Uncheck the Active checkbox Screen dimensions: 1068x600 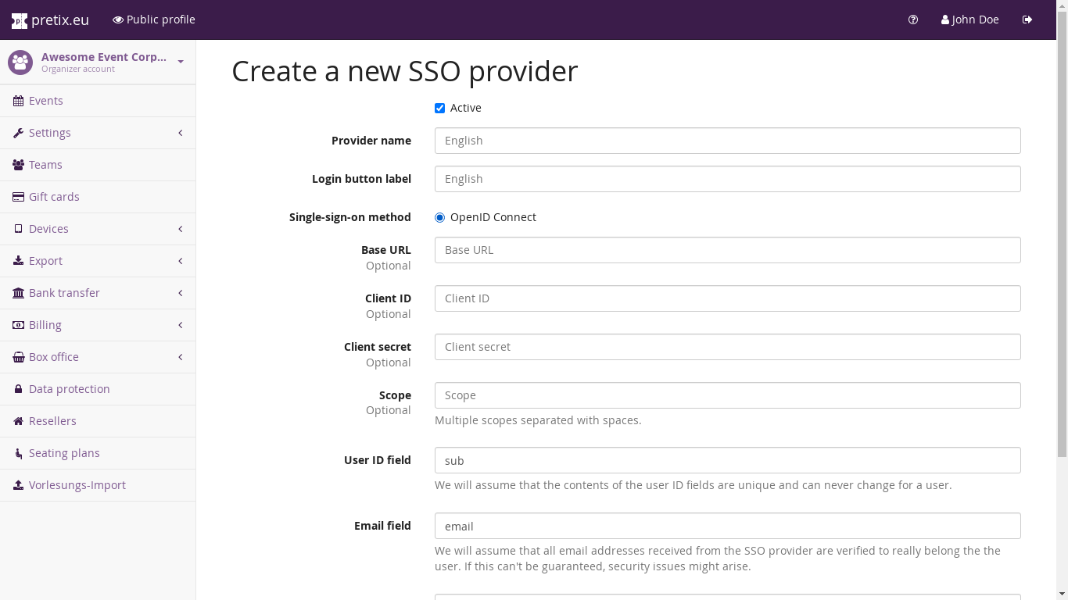coord(439,108)
